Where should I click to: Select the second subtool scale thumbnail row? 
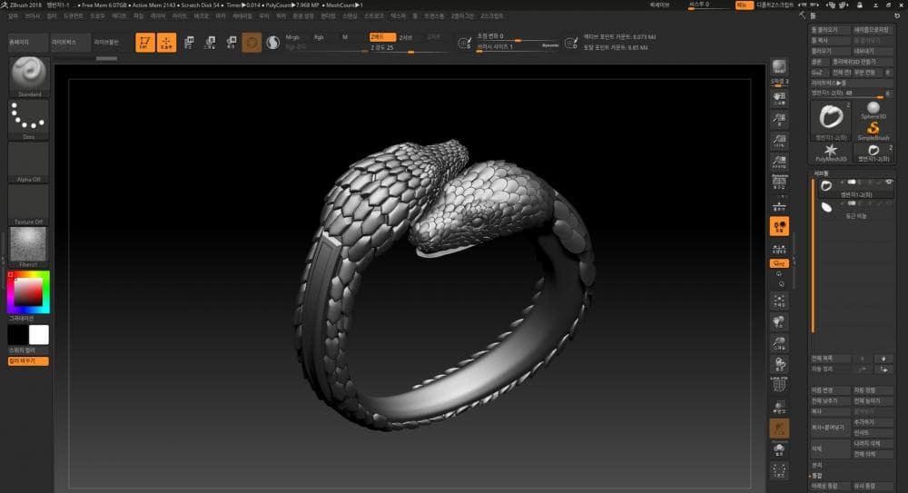(x=854, y=209)
